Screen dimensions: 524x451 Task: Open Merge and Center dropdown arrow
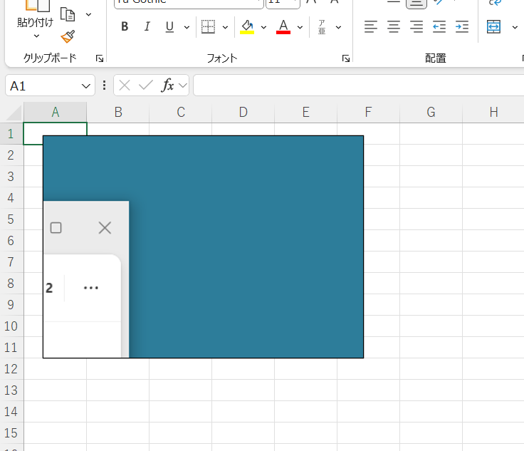(515, 27)
